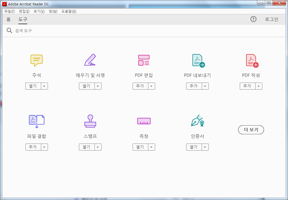The width and height of the screenshot is (288, 200).
Task: Select the 측정 ruler icon
Action: click(144, 121)
